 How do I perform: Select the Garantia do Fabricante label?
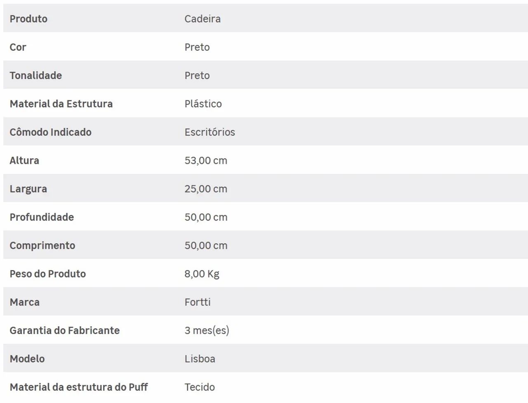(65, 330)
